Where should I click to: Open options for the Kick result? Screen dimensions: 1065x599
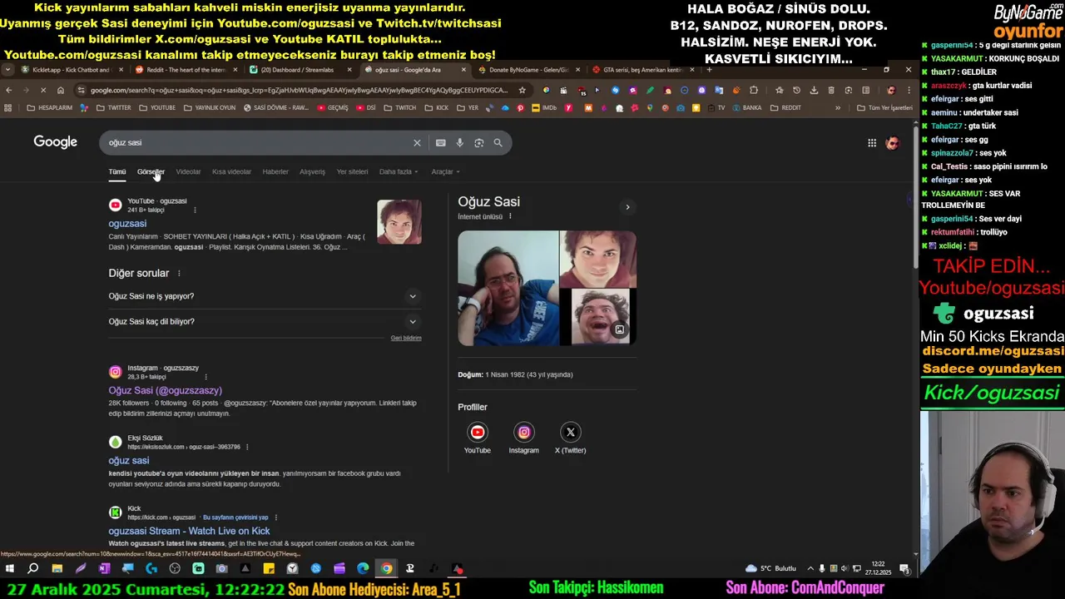[x=275, y=517]
